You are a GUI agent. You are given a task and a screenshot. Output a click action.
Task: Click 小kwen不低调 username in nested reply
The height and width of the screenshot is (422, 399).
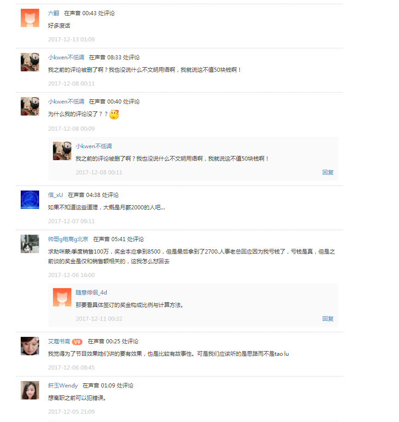[x=93, y=146]
